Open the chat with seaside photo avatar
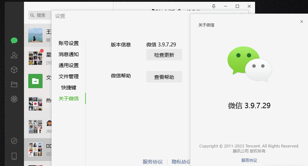 point(35,35)
